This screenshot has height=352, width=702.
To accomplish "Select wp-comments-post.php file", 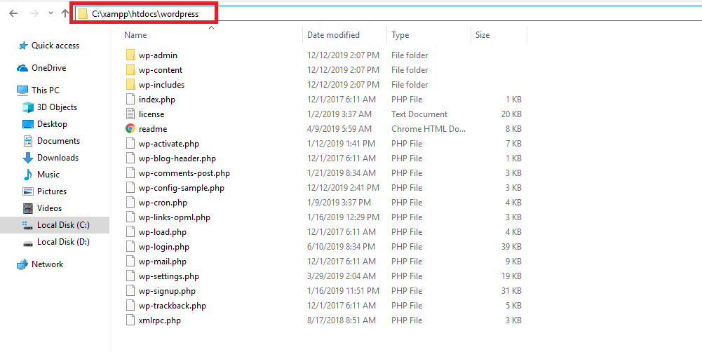I will [x=184, y=173].
